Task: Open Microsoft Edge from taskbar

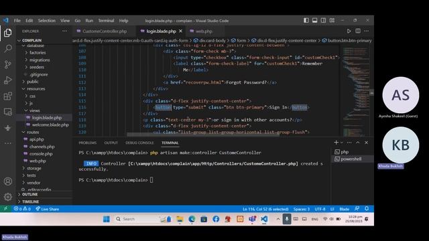Action: 192,219
